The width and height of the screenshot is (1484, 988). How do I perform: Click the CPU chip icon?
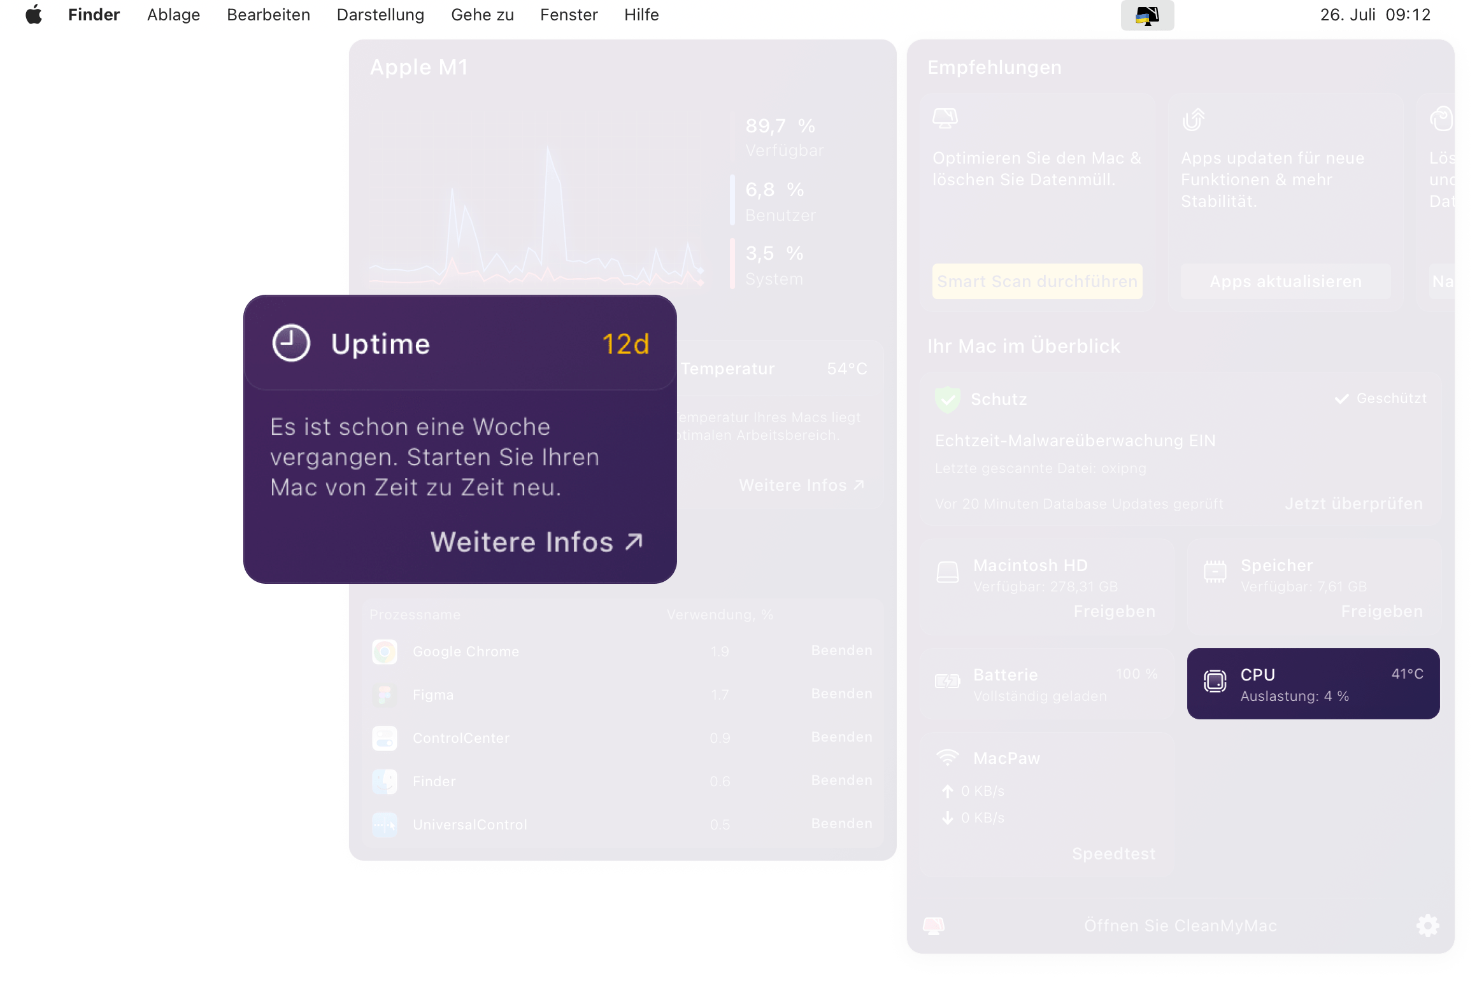pos(1215,681)
